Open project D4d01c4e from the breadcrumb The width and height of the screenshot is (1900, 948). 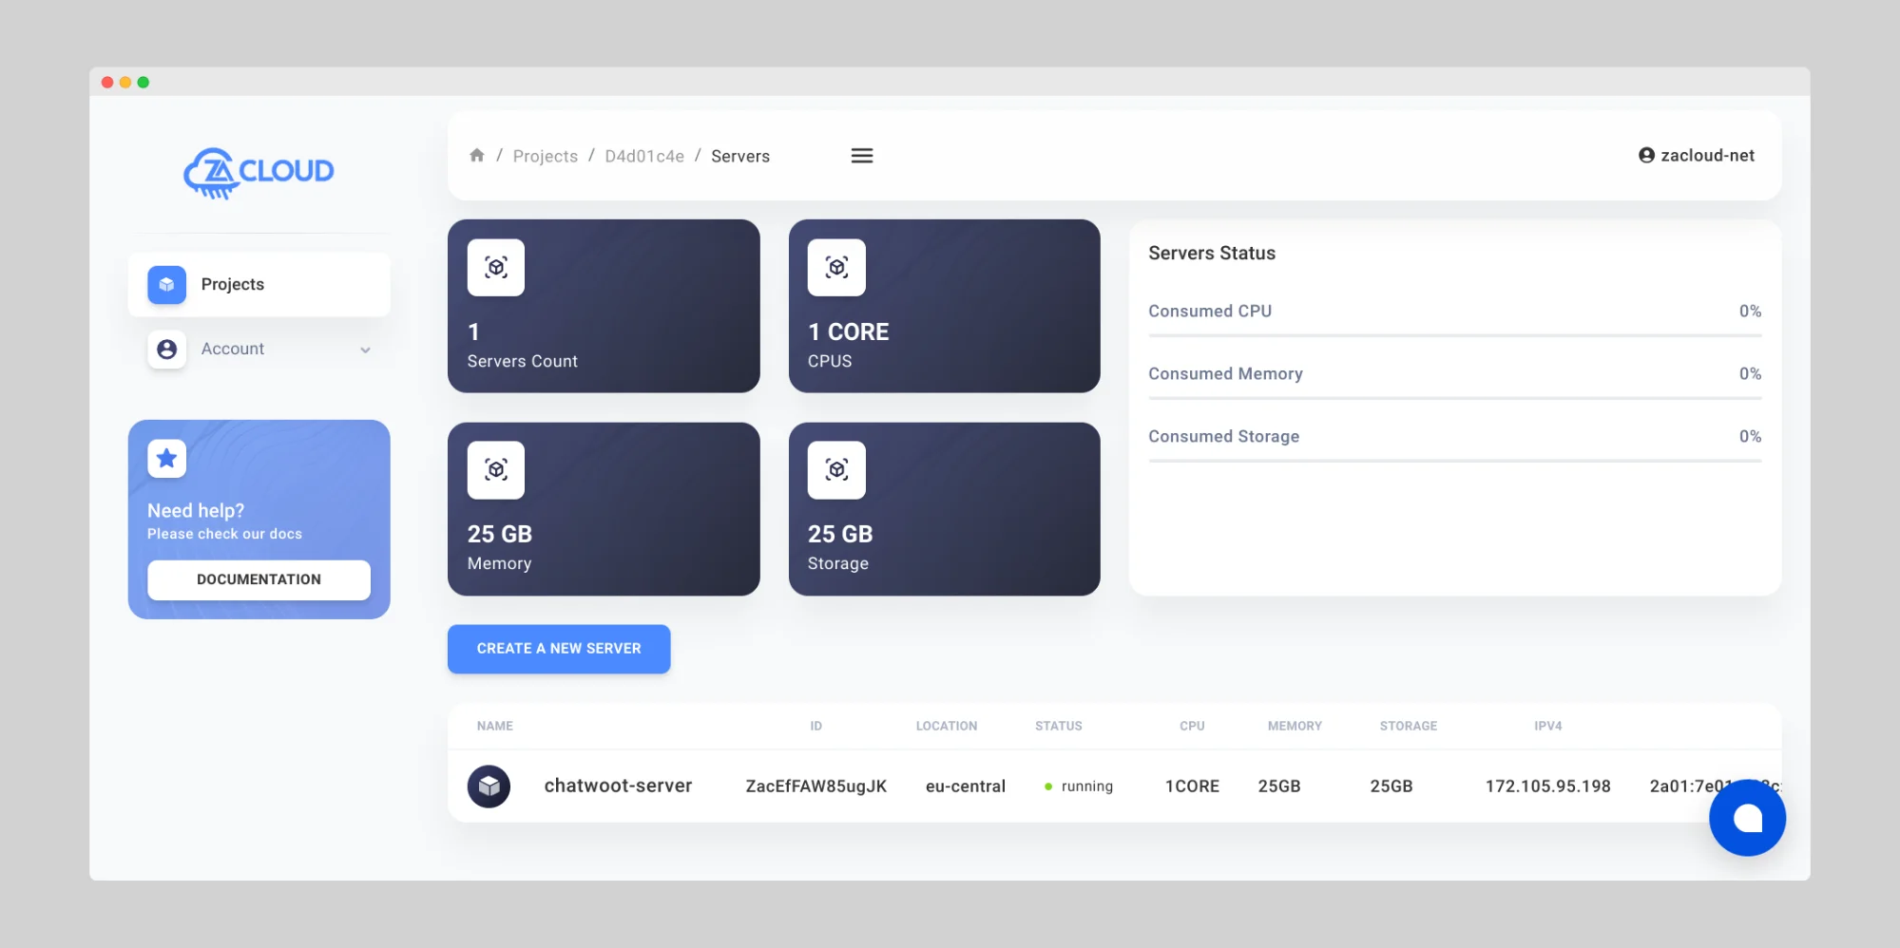643,156
